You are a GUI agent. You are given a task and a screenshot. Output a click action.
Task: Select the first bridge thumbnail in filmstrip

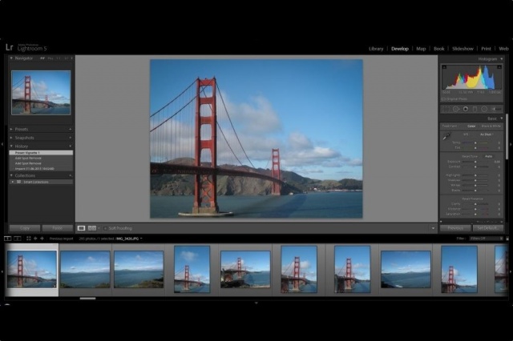32,270
